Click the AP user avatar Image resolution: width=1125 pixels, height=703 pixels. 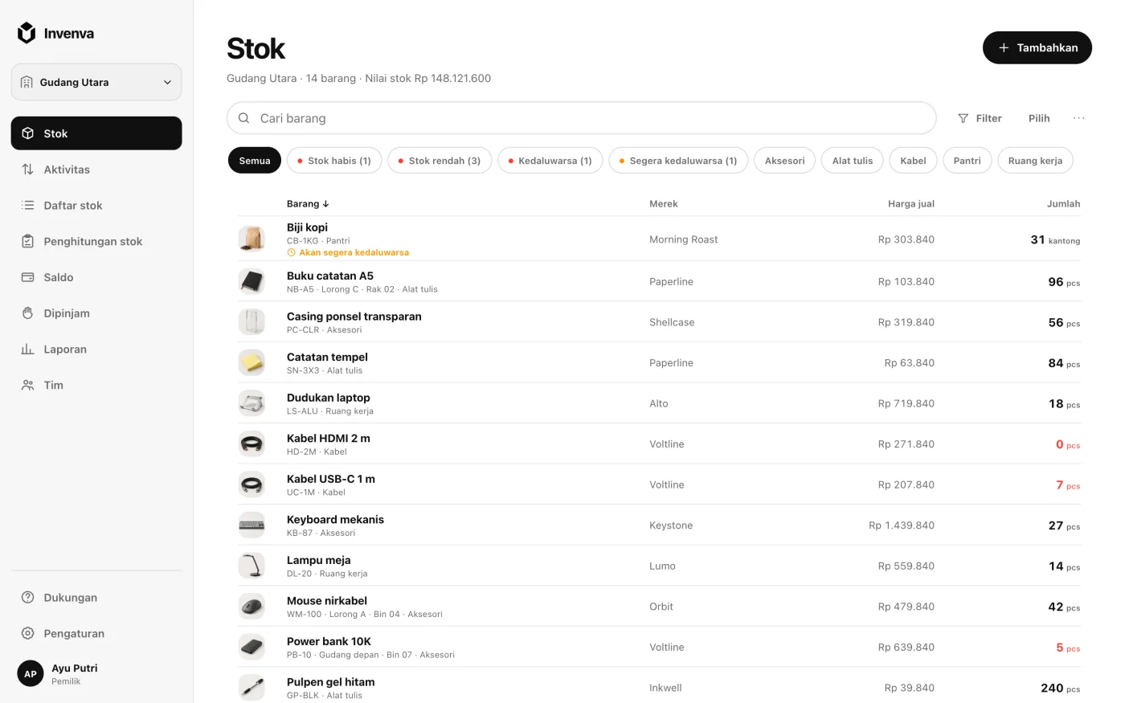31,674
